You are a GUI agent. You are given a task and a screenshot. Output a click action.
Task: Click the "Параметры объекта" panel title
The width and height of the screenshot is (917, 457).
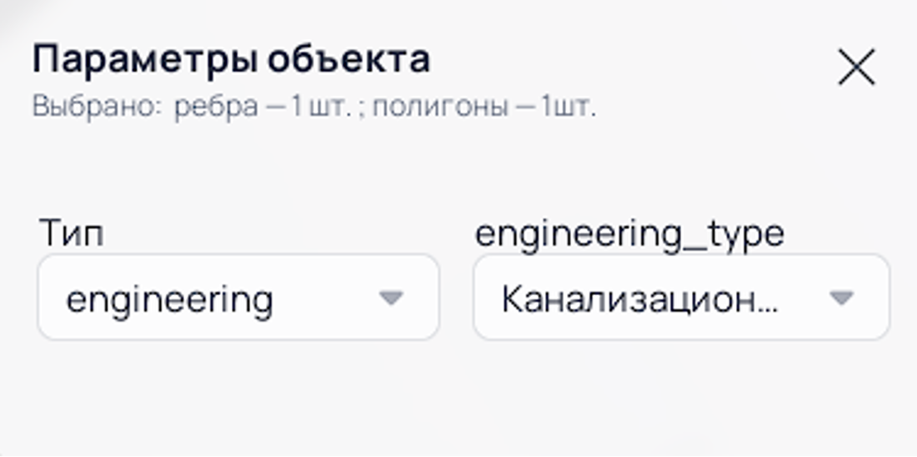click(x=231, y=59)
